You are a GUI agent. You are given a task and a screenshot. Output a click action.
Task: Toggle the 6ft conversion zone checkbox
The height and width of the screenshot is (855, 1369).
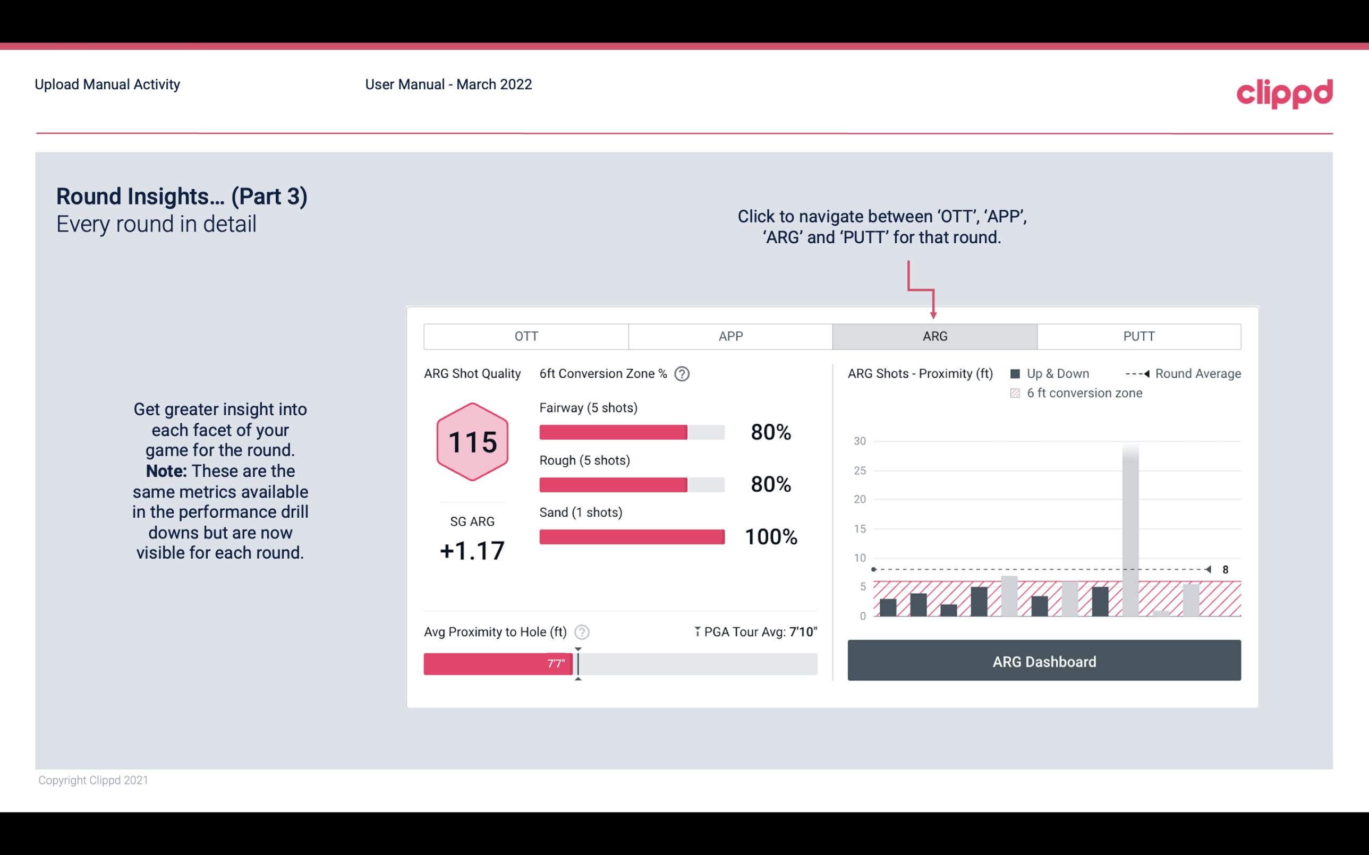(x=1017, y=392)
